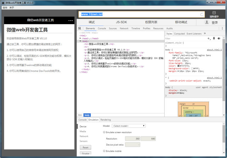Screen dimensions: 227x158
Task: Open the Network DevTools tab
Action: (124, 28)
